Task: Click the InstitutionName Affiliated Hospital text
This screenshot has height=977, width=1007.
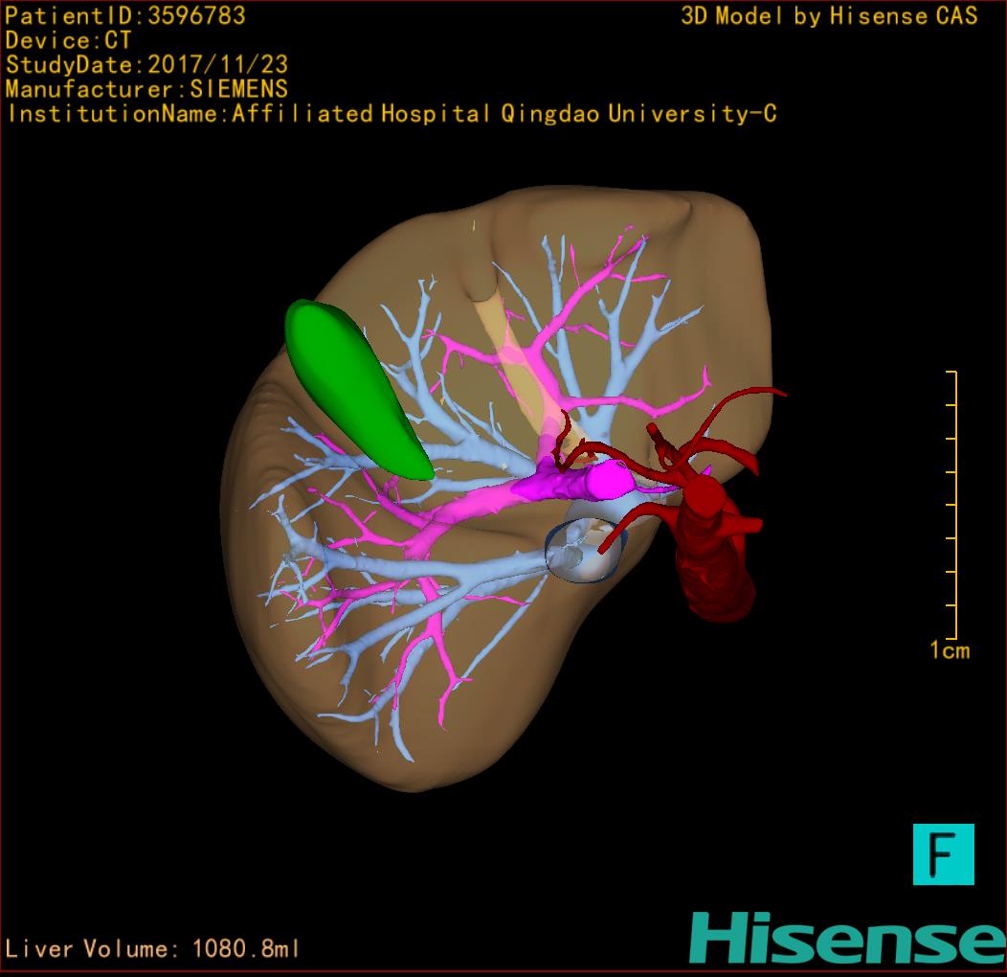Action: tap(391, 114)
